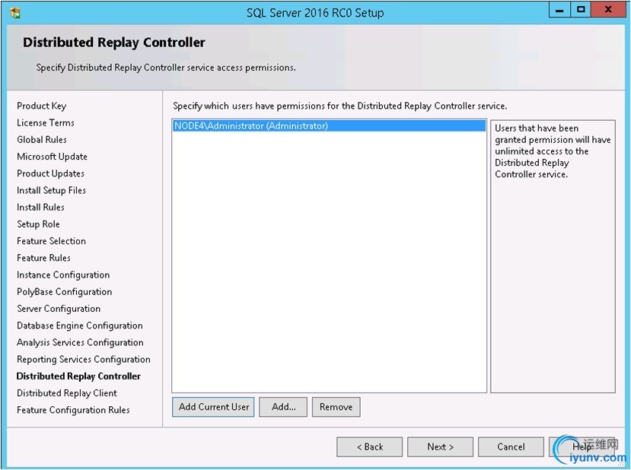631x470 pixels.
Task: Select License Terms step in sidebar
Action: coord(46,122)
